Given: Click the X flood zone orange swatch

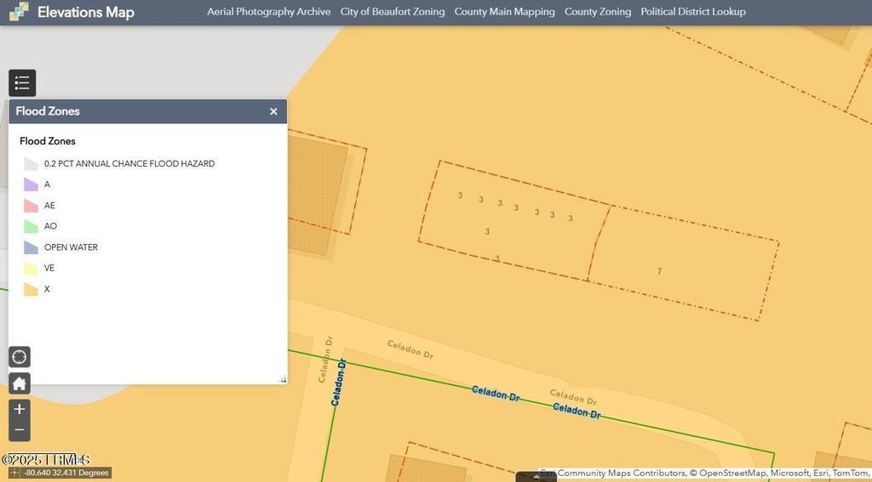Looking at the screenshot, I should pos(31,290).
